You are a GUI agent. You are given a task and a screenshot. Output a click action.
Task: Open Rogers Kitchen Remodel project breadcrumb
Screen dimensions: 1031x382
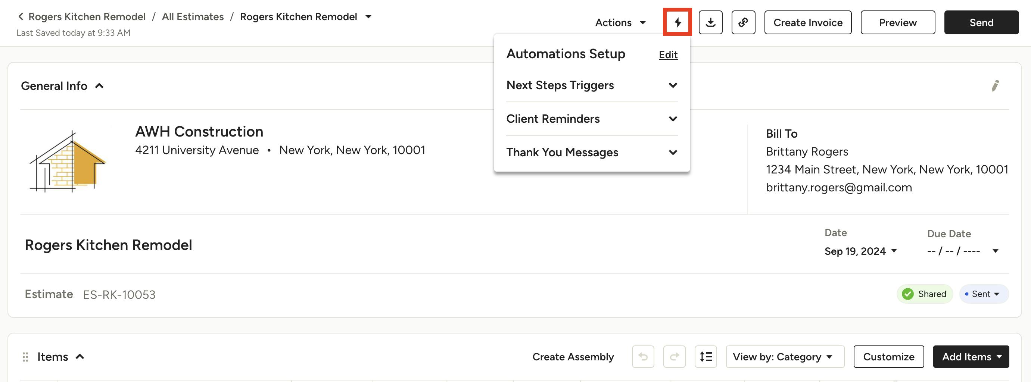(x=87, y=17)
